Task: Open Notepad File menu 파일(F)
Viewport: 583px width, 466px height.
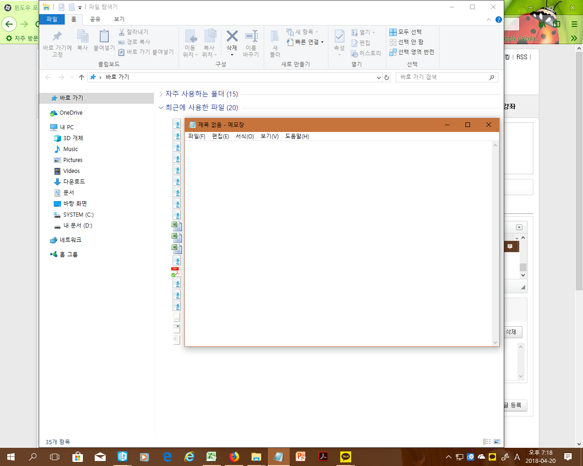Action: pyautogui.click(x=197, y=137)
